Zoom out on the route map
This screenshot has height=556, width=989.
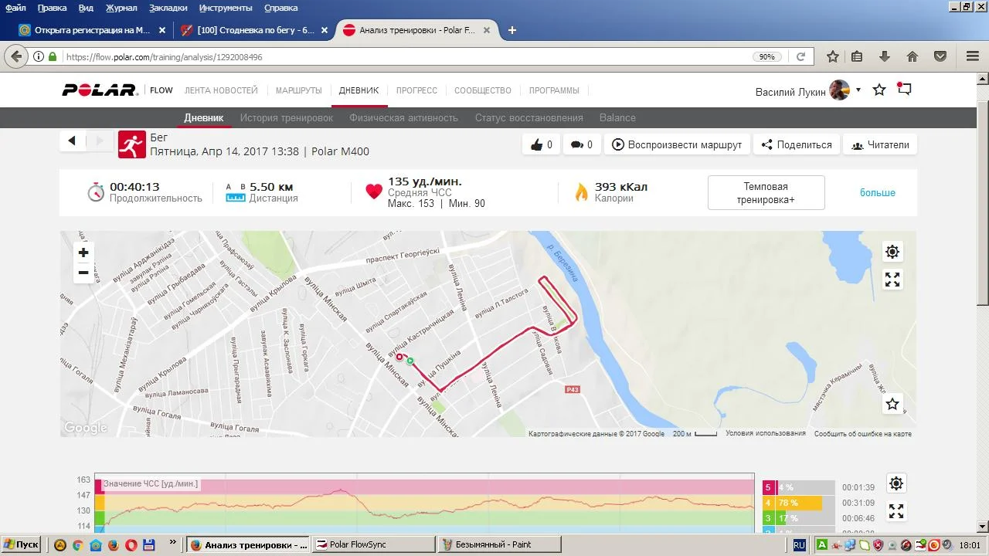click(83, 273)
